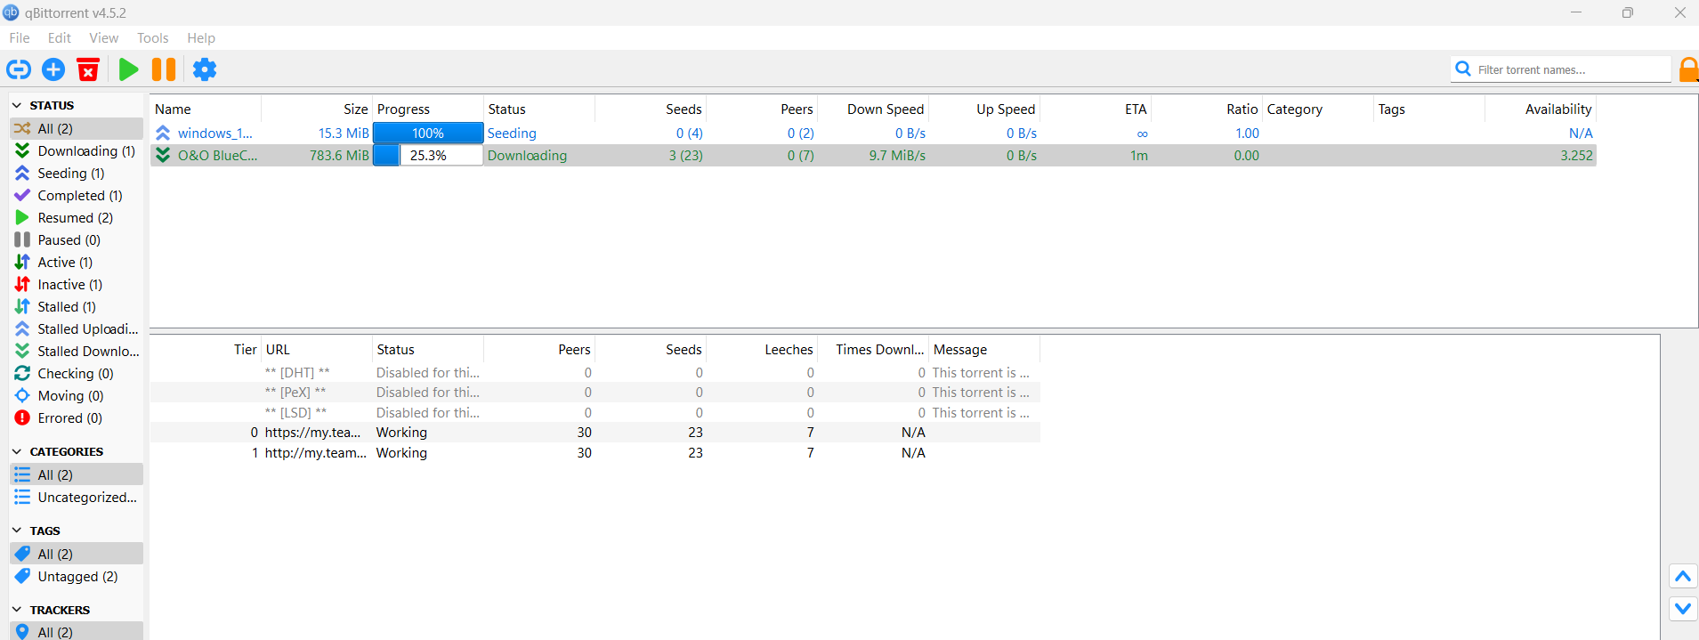The image size is (1699, 640).
Task: Filter by Stalled Uploading status
Action: point(77,328)
